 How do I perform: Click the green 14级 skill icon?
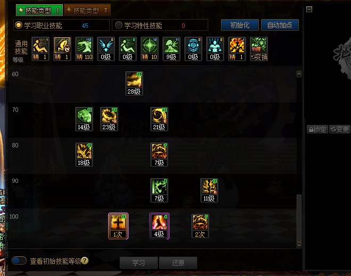[84, 119]
